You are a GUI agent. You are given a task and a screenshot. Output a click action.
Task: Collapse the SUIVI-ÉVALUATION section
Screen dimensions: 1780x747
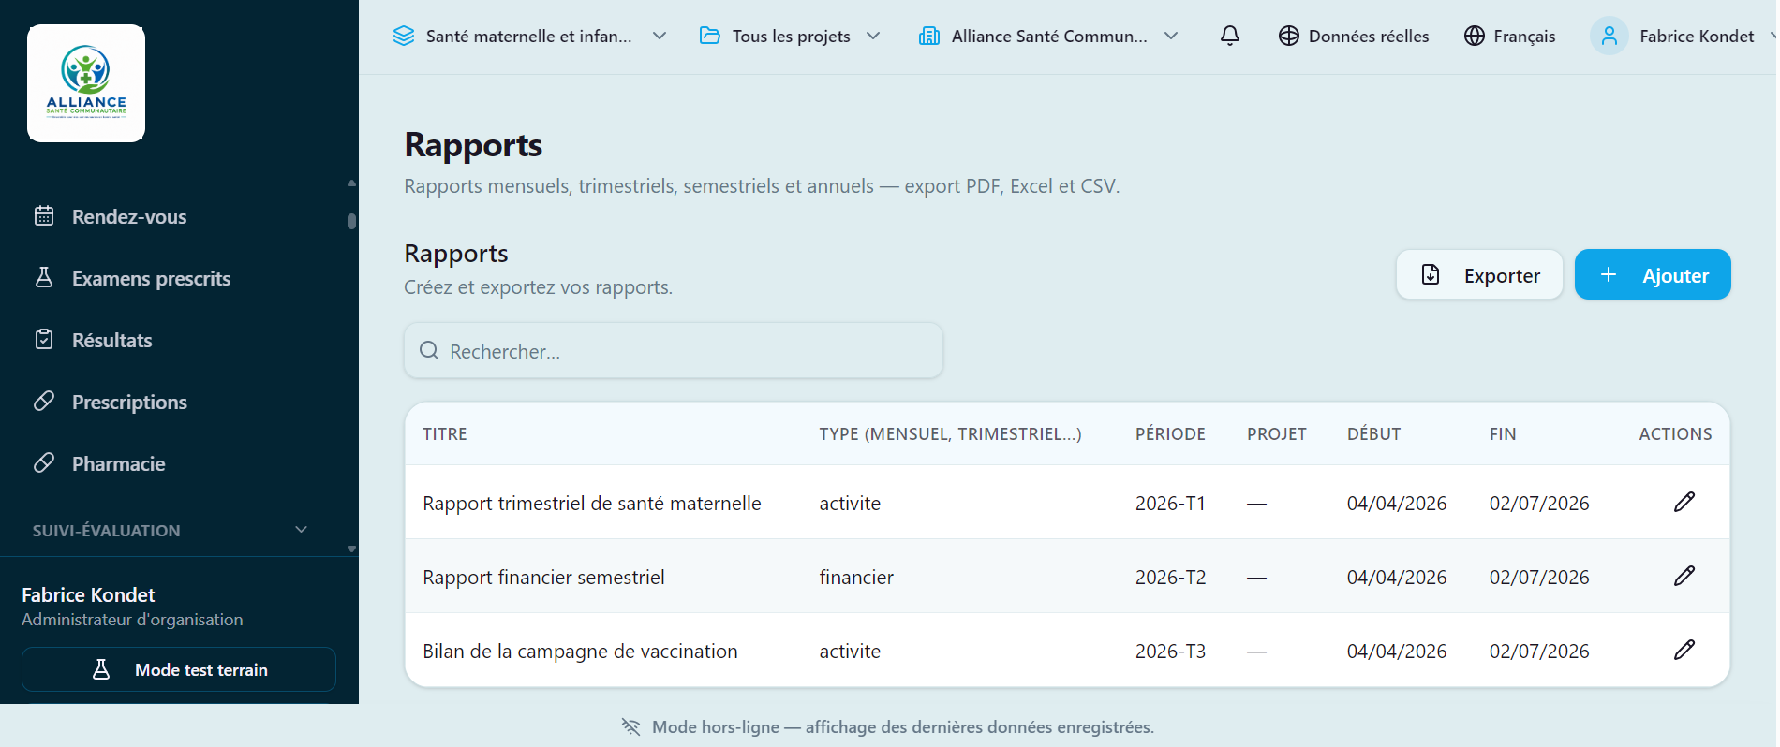171,530
